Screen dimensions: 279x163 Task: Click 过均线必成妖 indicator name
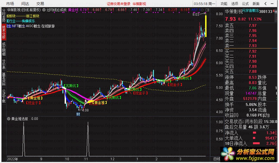[57, 10]
